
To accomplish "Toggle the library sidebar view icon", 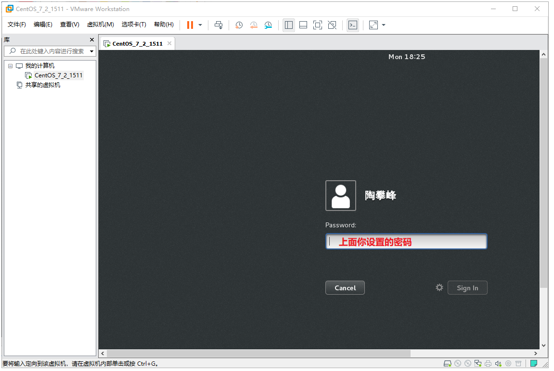I will click(289, 25).
